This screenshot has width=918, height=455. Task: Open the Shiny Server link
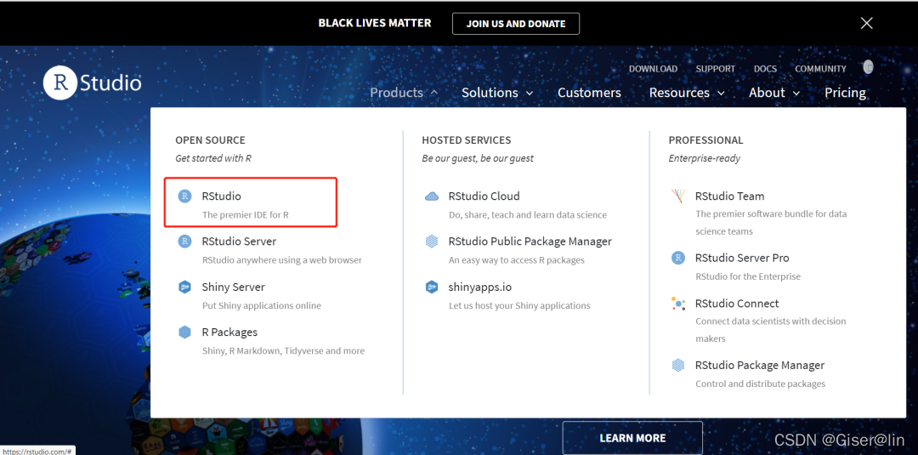coord(233,287)
